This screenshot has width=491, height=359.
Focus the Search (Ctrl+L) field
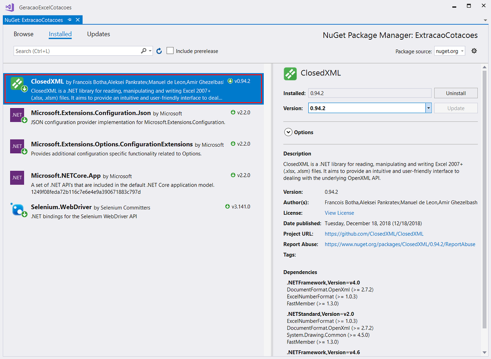click(76, 51)
